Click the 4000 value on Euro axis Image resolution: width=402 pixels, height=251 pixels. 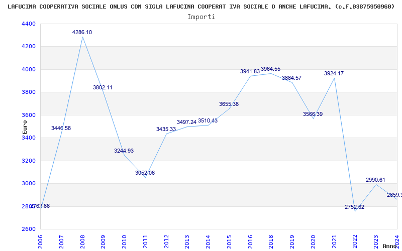pyautogui.click(x=29, y=69)
